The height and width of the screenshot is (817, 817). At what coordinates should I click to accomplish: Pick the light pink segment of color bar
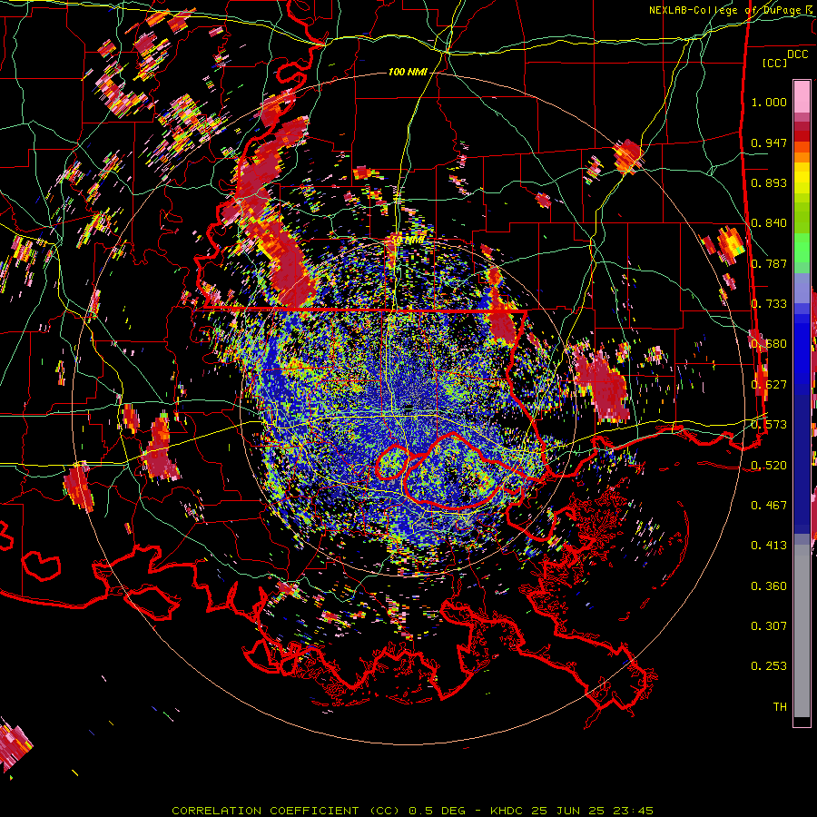(802, 96)
